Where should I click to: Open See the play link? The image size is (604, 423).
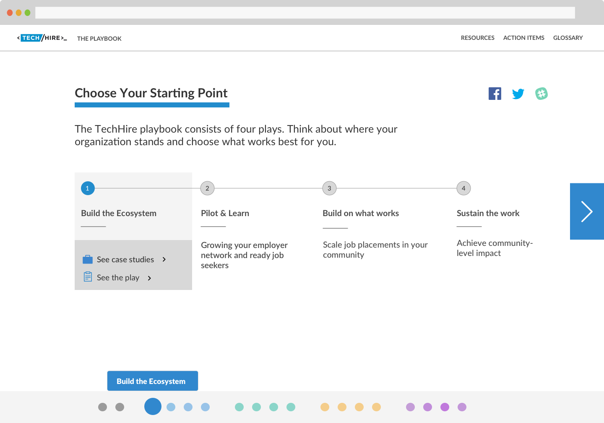[118, 278]
